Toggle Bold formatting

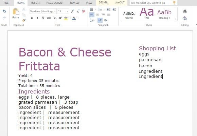32,18
